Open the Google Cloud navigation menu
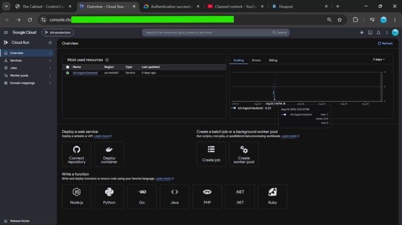 [x=5, y=32]
